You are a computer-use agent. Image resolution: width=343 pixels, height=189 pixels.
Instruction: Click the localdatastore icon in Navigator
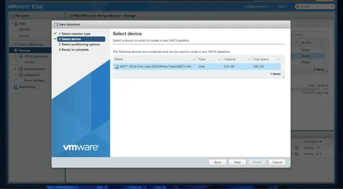(20, 69)
